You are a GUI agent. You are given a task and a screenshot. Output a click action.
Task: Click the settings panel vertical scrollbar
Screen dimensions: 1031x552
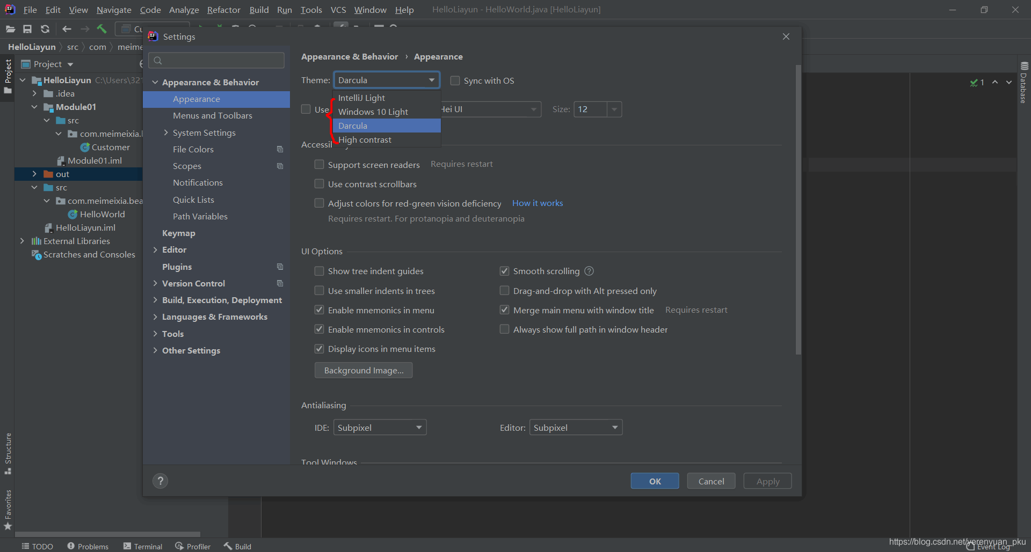coord(798,209)
